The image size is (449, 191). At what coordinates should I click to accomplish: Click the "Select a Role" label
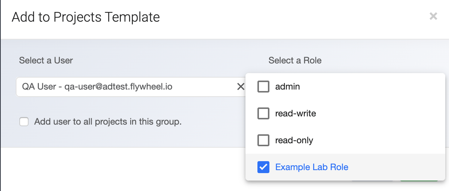click(295, 60)
